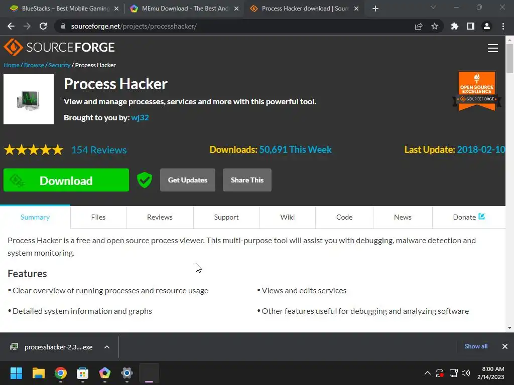This screenshot has height=385, width=514.
Task: Click the site lock icon in address bar
Action: pyautogui.click(x=63, y=26)
